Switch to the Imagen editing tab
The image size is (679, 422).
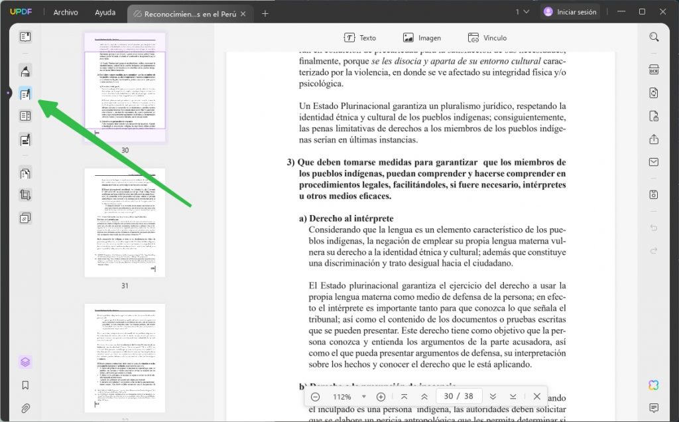pyautogui.click(x=422, y=37)
